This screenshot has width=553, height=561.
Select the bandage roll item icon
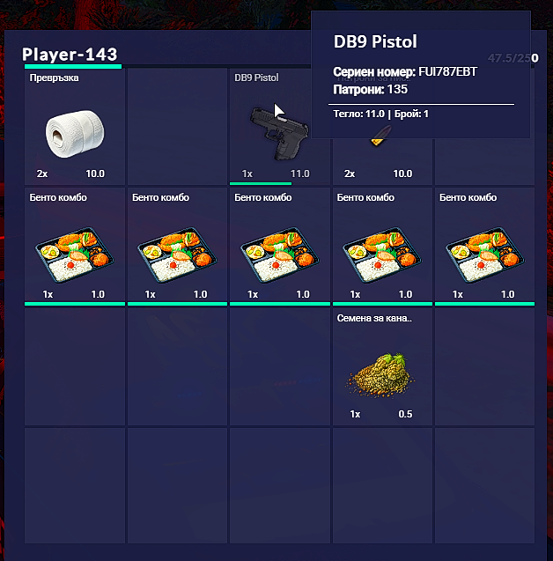tap(75, 134)
